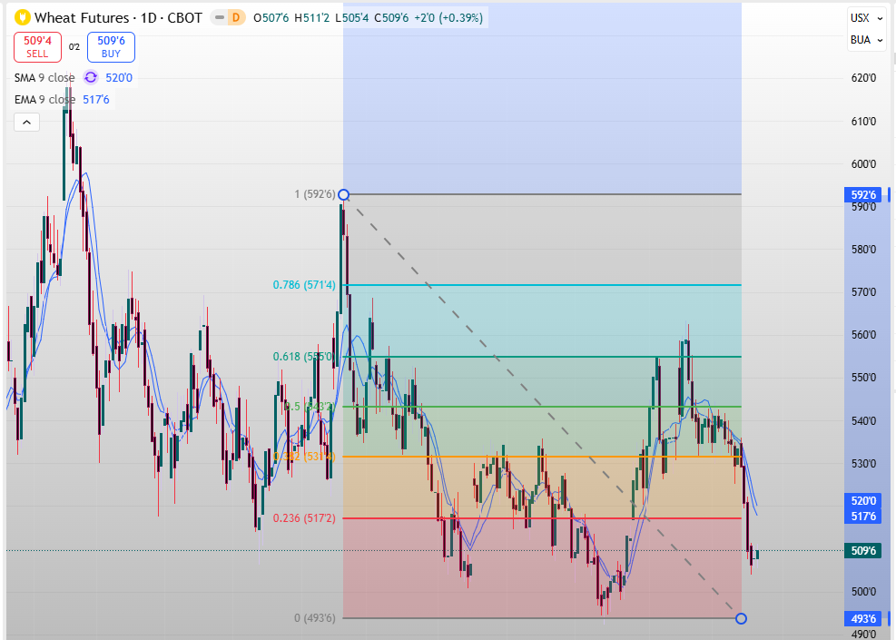Select the Fibonacci top anchor at 592'6

click(x=343, y=194)
